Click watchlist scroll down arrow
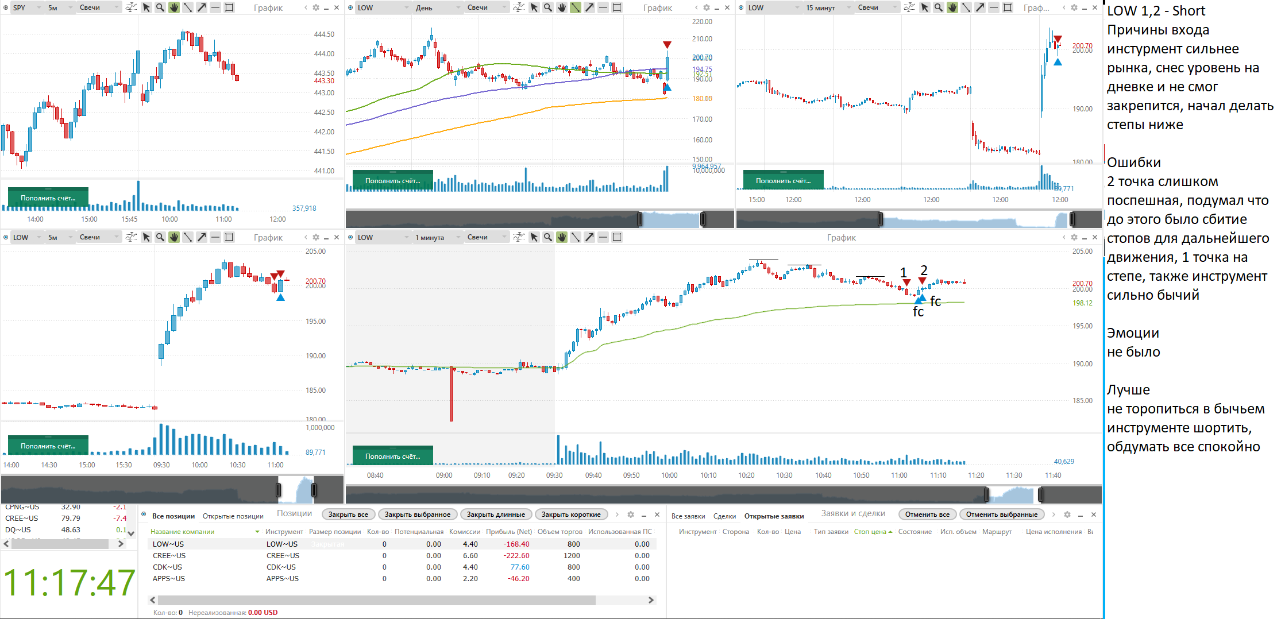This screenshot has width=1281, height=619. [131, 533]
